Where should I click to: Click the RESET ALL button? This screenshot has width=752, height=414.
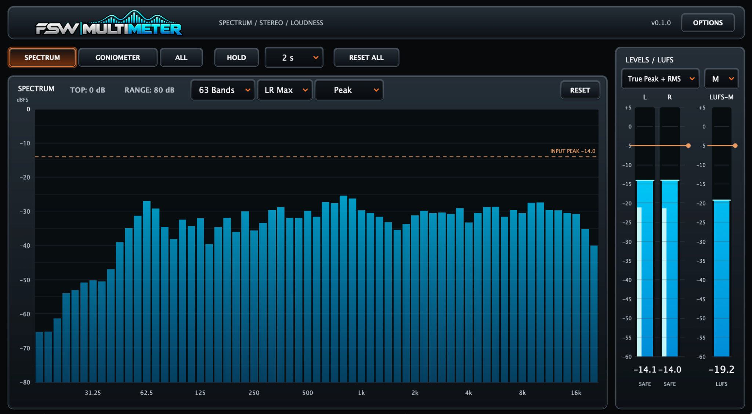[366, 58]
